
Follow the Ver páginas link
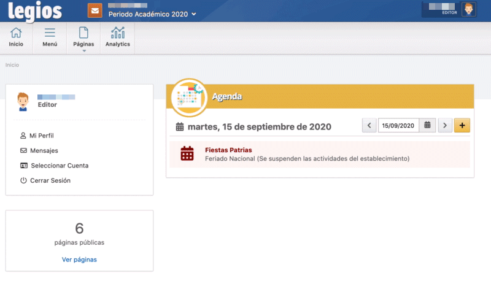click(79, 260)
